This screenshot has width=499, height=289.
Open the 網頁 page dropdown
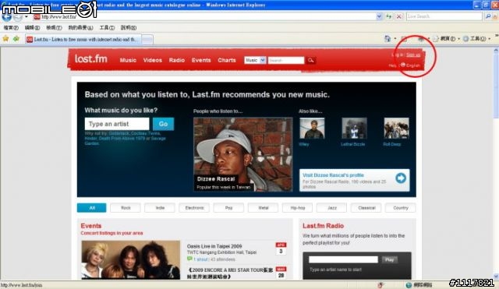446,39
